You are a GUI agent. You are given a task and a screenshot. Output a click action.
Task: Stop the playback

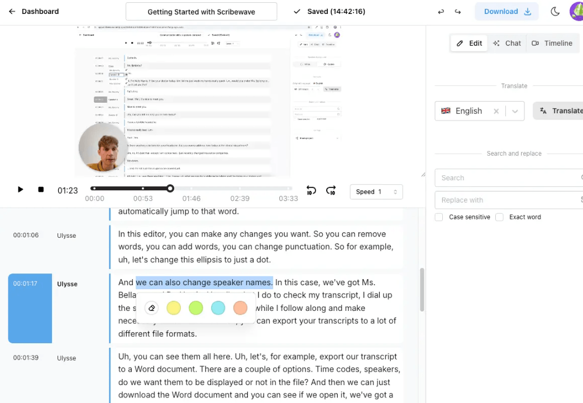coord(41,190)
